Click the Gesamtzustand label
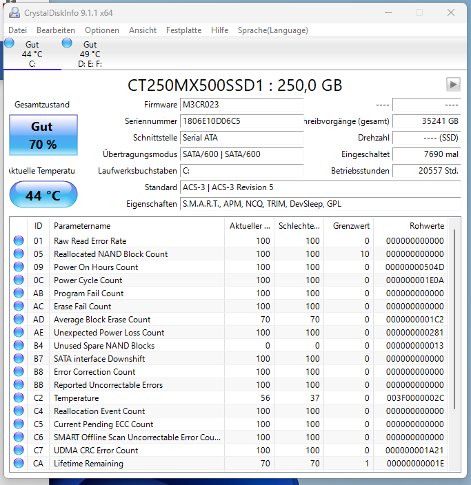The width and height of the screenshot is (471, 485). [x=42, y=105]
